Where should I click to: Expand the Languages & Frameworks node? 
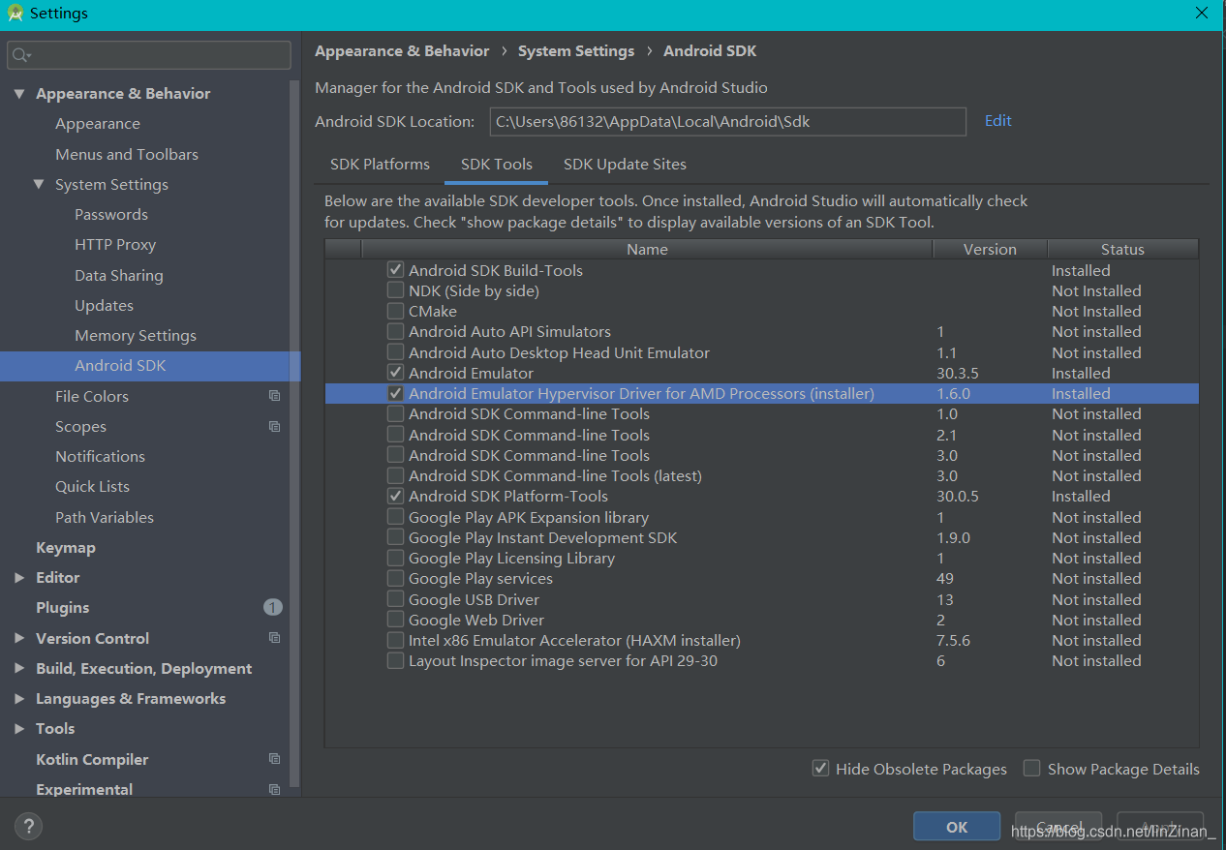[x=19, y=699]
